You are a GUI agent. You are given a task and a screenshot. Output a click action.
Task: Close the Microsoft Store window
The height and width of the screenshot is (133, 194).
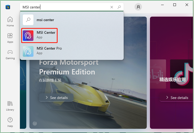pos(187,5)
